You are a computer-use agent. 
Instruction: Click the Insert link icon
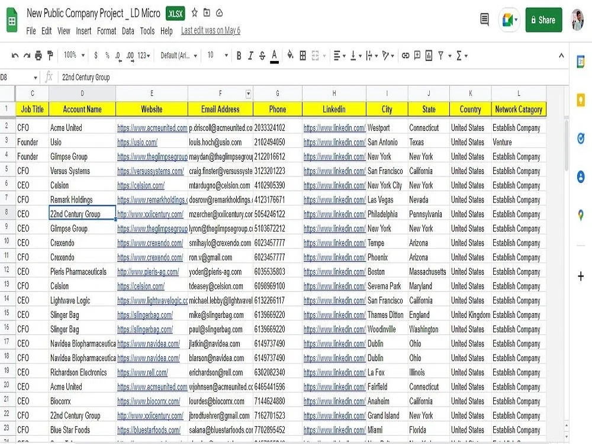[406, 56]
